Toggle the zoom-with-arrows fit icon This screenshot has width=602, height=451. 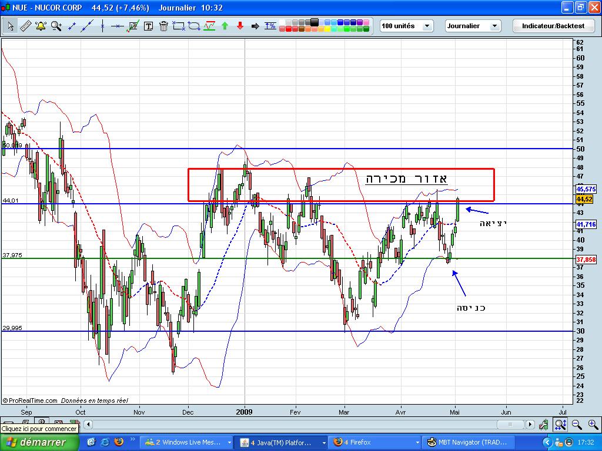pyautogui.click(x=560, y=425)
